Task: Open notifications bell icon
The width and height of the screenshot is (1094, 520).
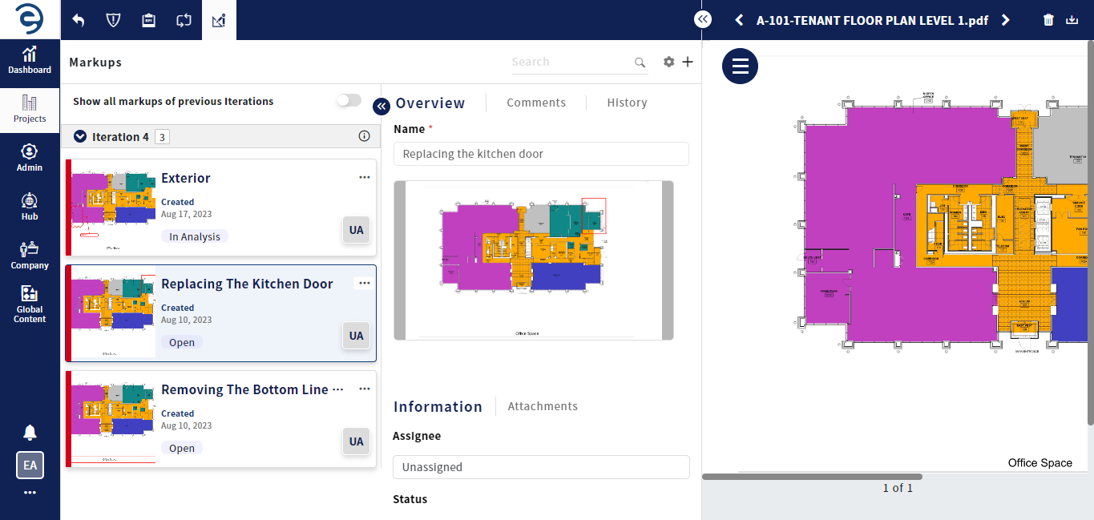Action: 30,433
